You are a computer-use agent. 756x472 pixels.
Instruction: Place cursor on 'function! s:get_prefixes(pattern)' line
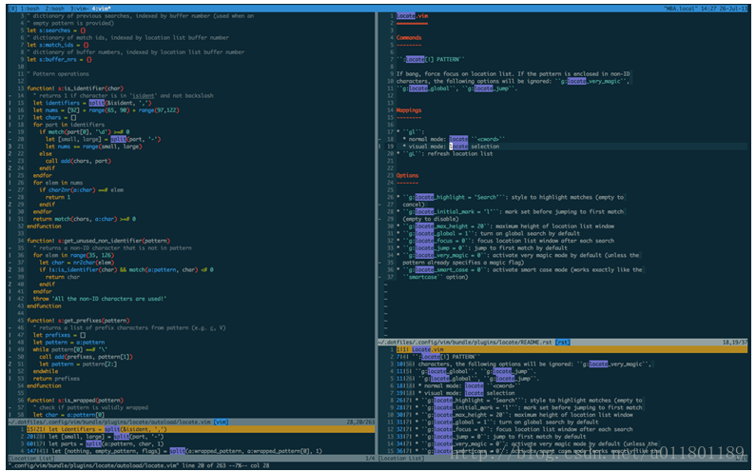click(x=78, y=321)
